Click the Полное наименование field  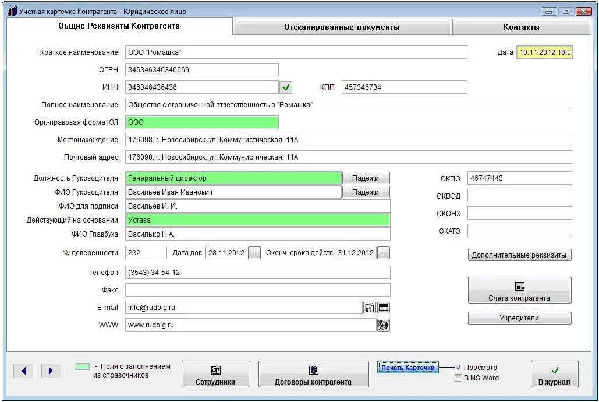(348, 105)
